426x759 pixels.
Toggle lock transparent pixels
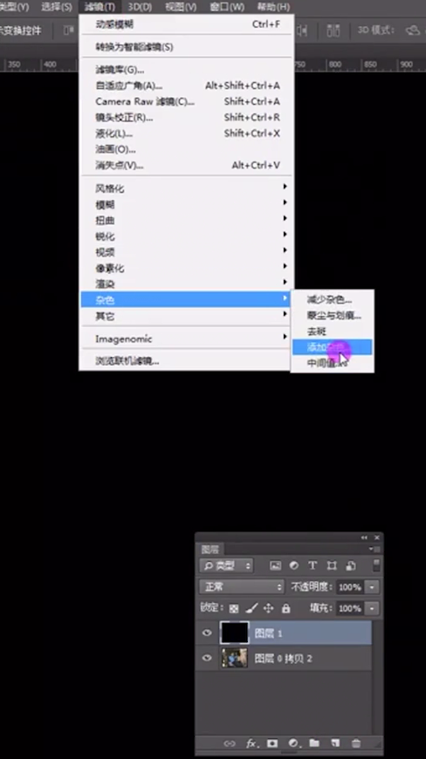pyautogui.click(x=234, y=608)
